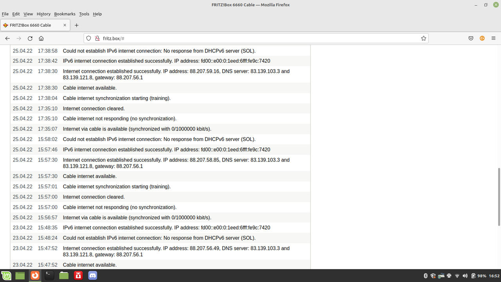Click the entry with IP address 88.207.58.85
The width and height of the screenshot is (501, 282).
[x=160, y=163]
